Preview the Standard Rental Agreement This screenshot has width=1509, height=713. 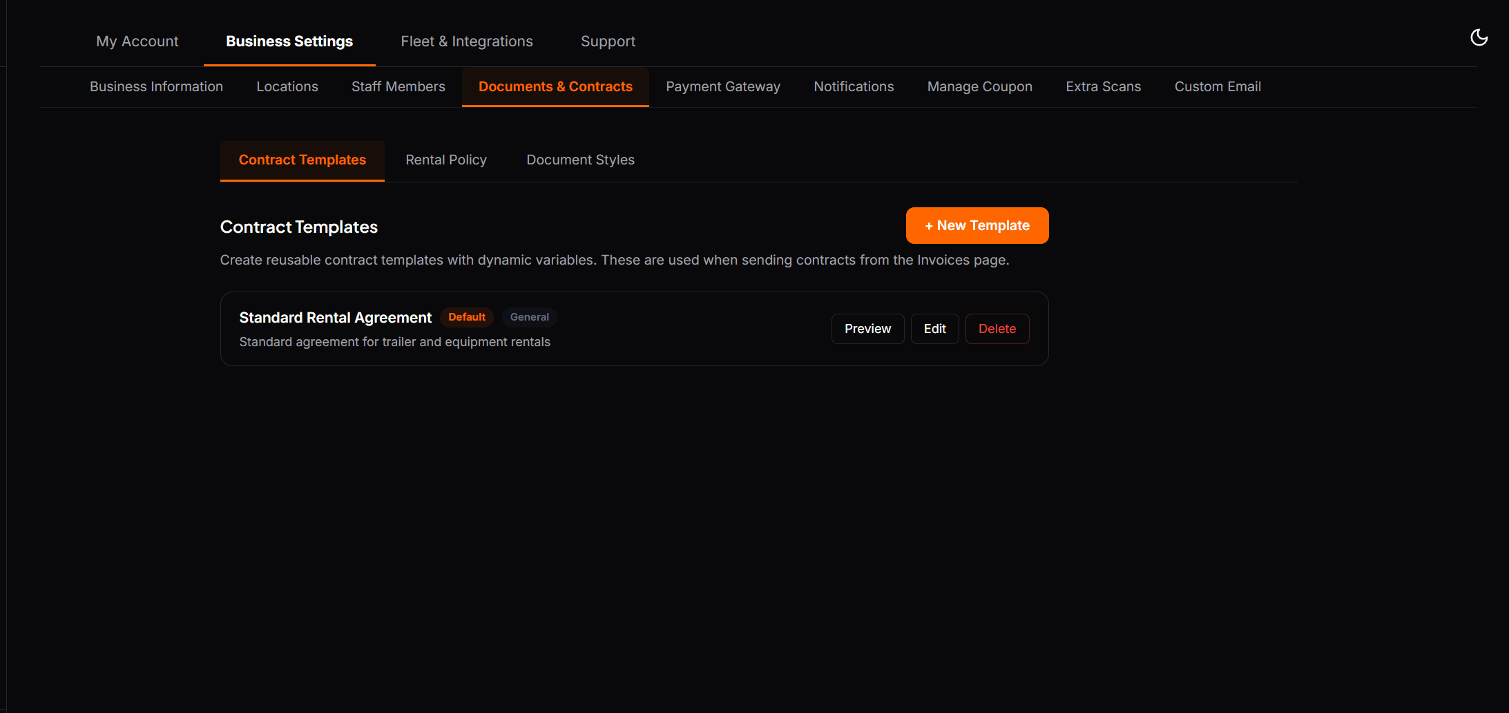pyautogui.click(x=867, y=328)
